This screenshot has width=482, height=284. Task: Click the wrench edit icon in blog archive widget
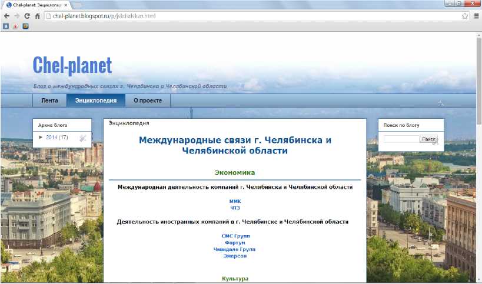(83, 138)
